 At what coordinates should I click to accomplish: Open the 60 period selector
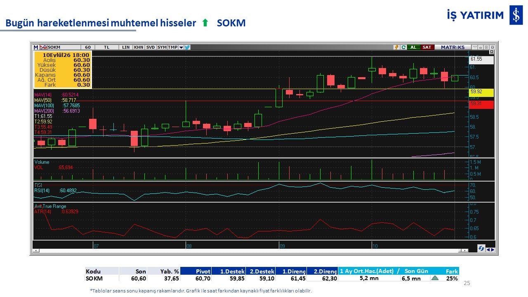(x=88, y=47)
